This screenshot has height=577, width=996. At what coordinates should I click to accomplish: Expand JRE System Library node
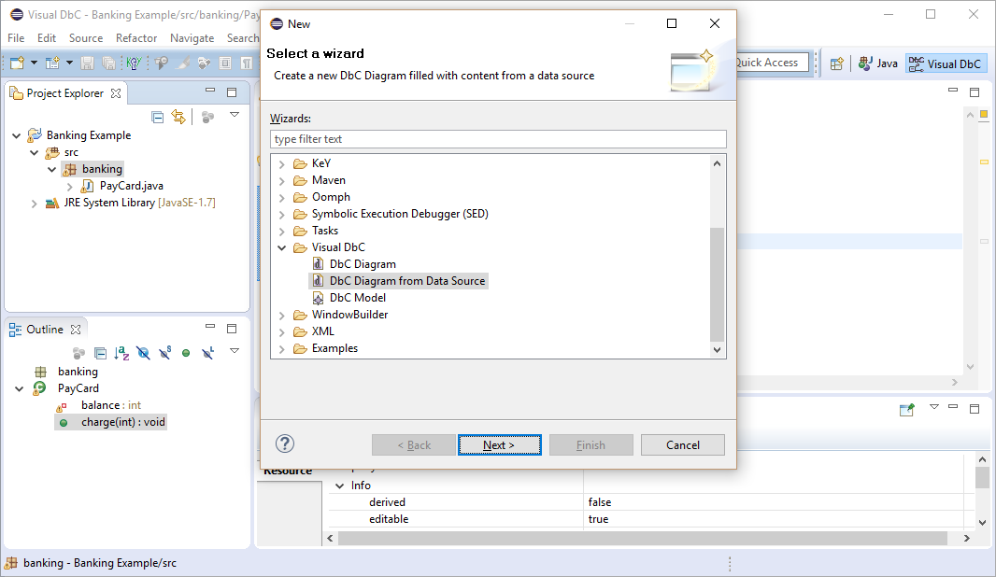pos(35,204)
